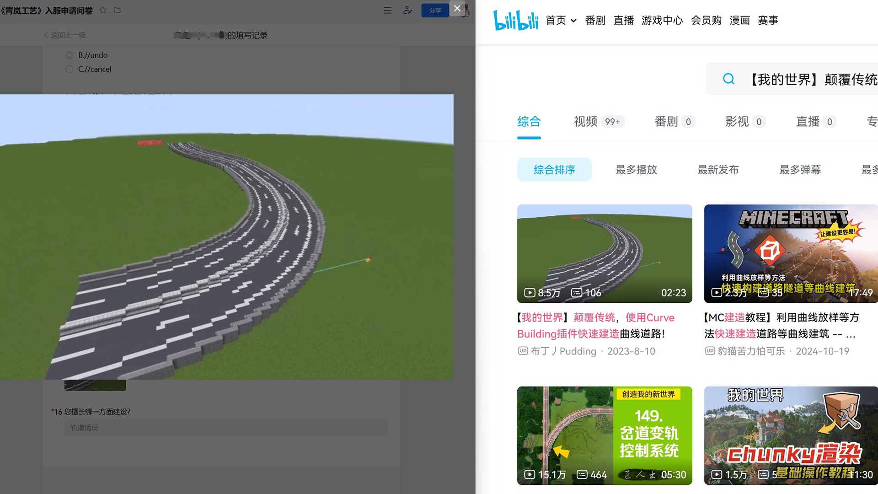878x494 pixels.
Task: Open 漫画 in top navigation
Action: pyautogui.click(x=739, y=20)
